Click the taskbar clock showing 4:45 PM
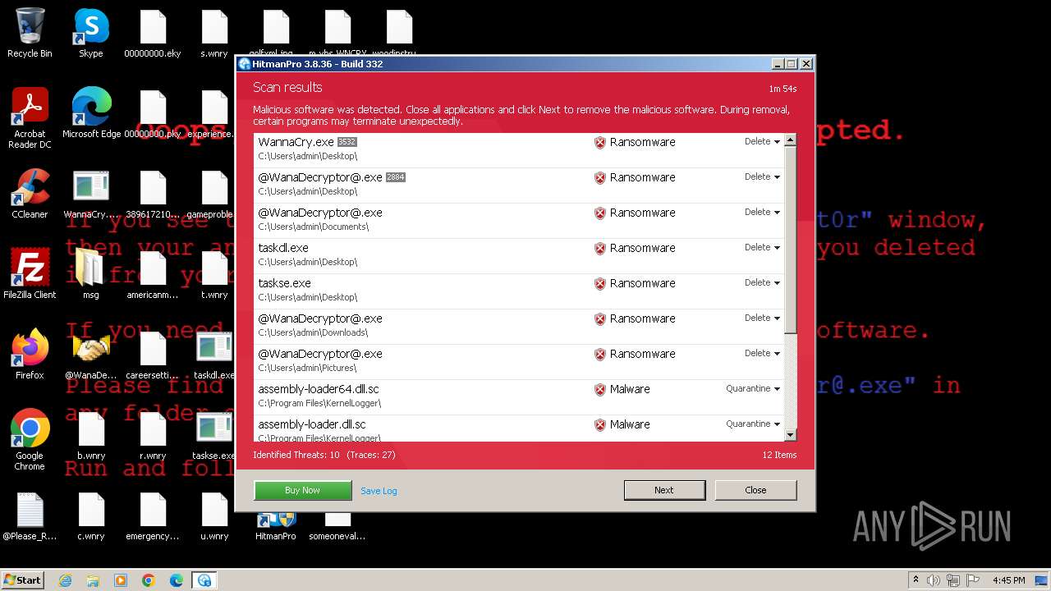Image resolution: width=1051 pixels, height=591 pixels. (x=1008, y=580)
